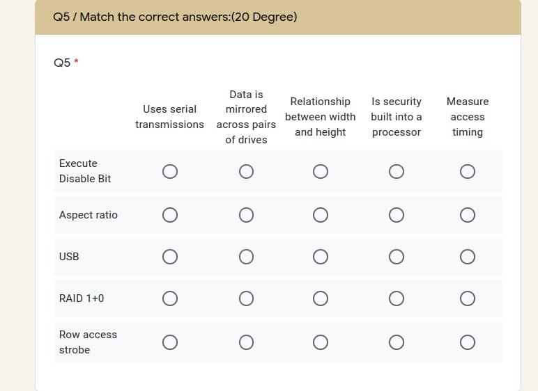This screenshot has height=391, width=538.
Task: Select 'Relationship between width and height' for USB
Action: (321, 257)
